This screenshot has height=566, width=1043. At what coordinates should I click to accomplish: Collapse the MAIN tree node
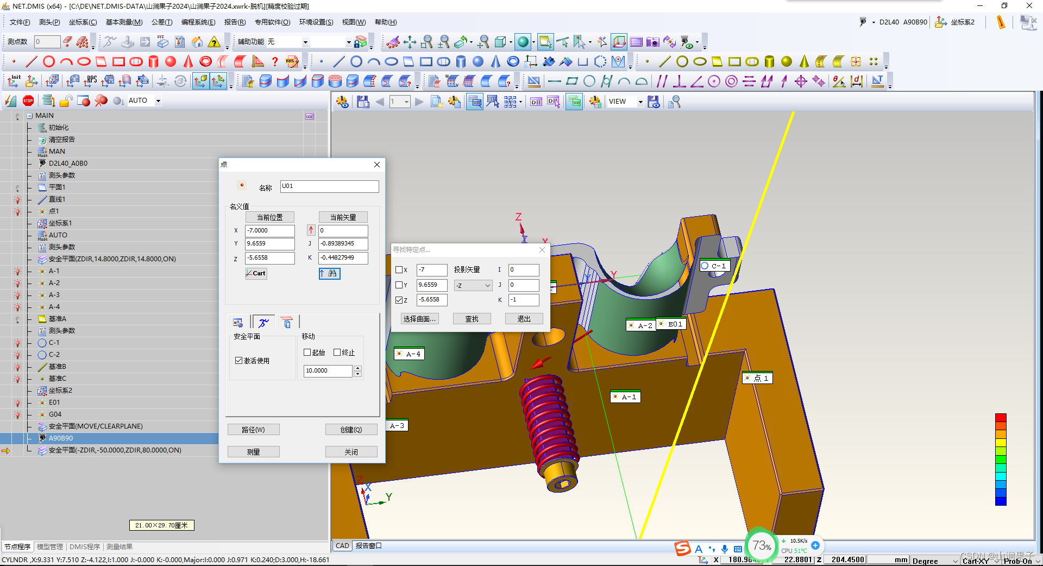(x=29, y=116)
